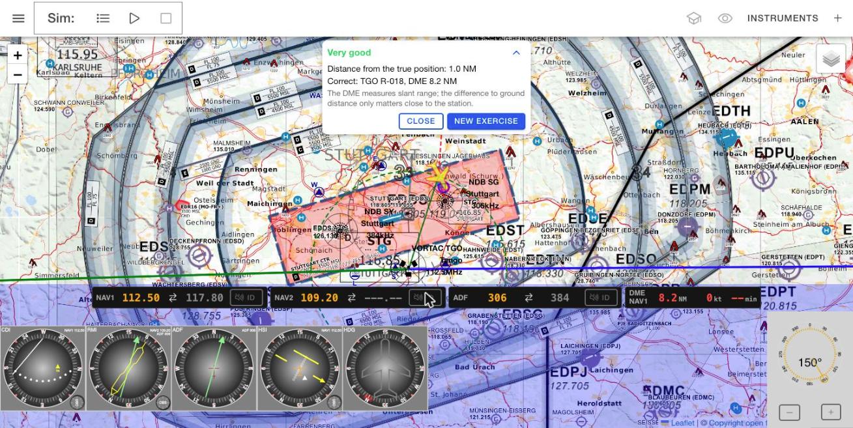The height and width of the screenshot is (428, 853).
Task: Start the simulation with the play button
Action: (134, 18)
